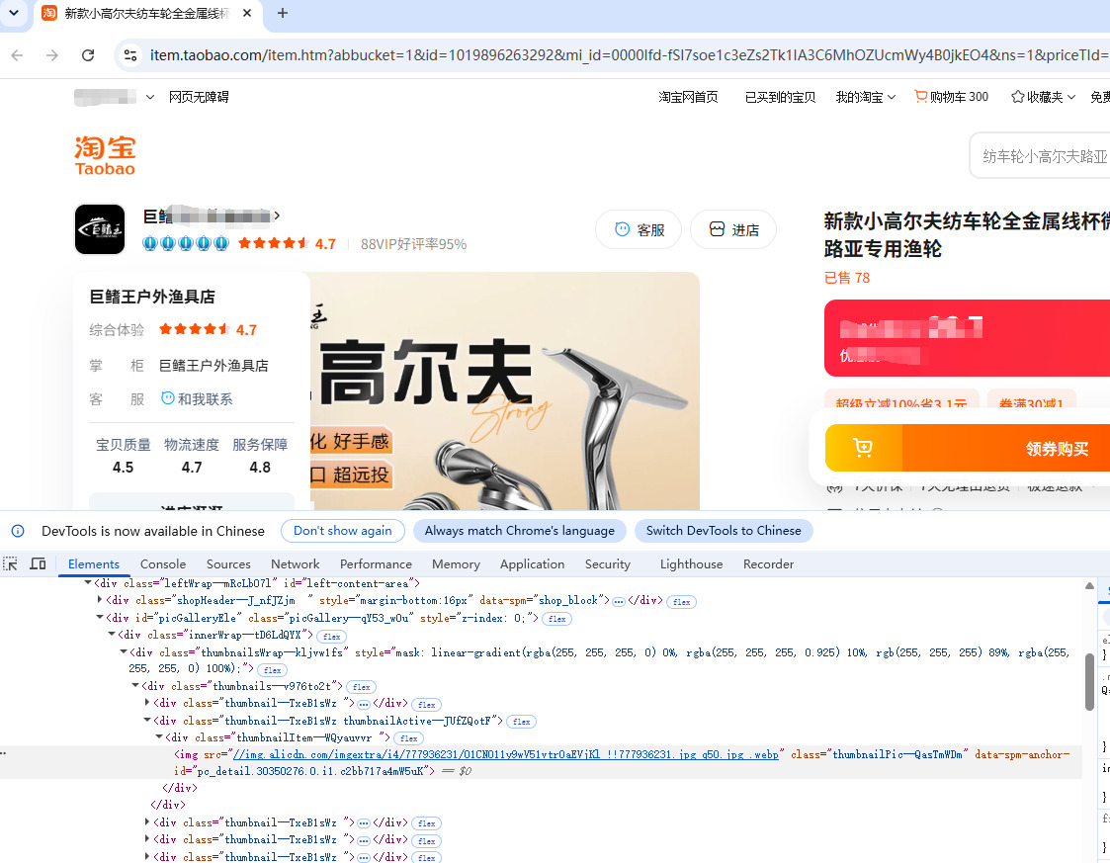Click Always match Chrome's language button

520,531
